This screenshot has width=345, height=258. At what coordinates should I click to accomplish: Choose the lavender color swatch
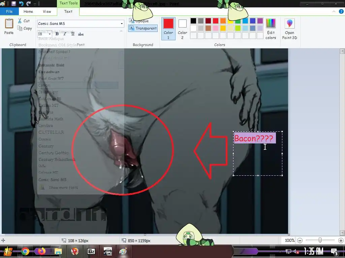[260, 28]
